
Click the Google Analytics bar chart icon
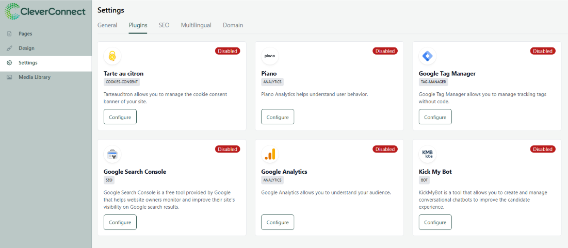coord(270,154)
